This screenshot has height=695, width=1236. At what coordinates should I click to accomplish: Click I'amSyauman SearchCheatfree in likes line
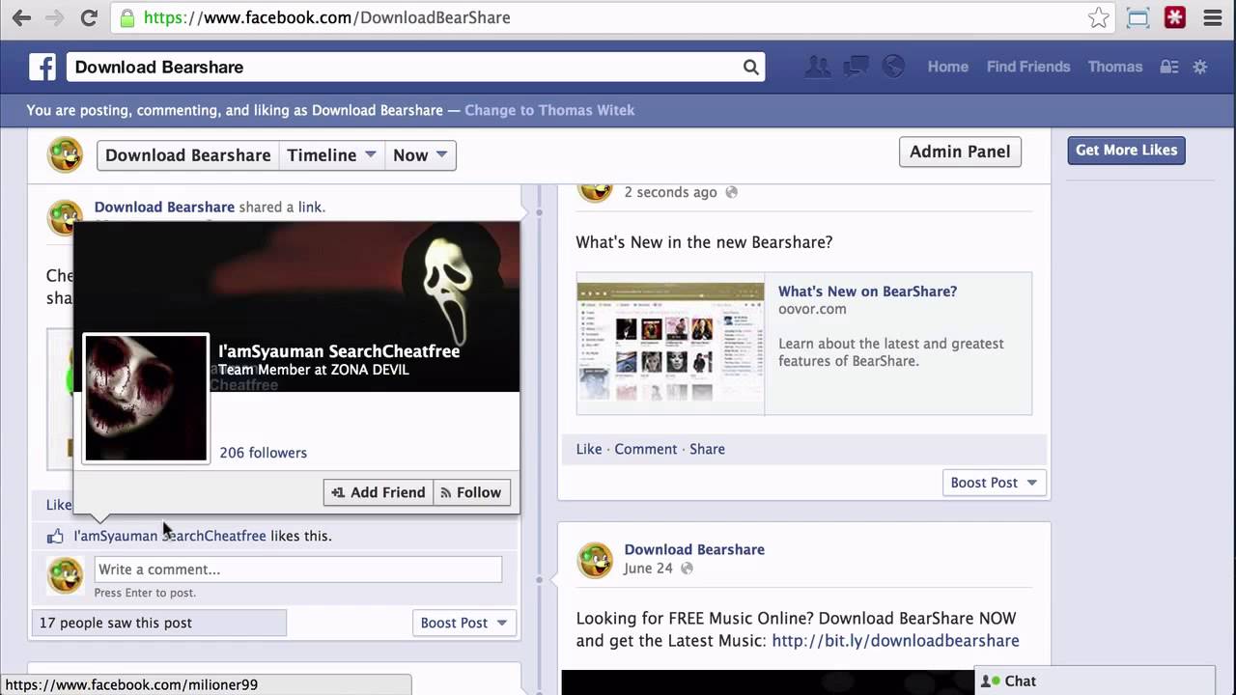pos(170,536)
